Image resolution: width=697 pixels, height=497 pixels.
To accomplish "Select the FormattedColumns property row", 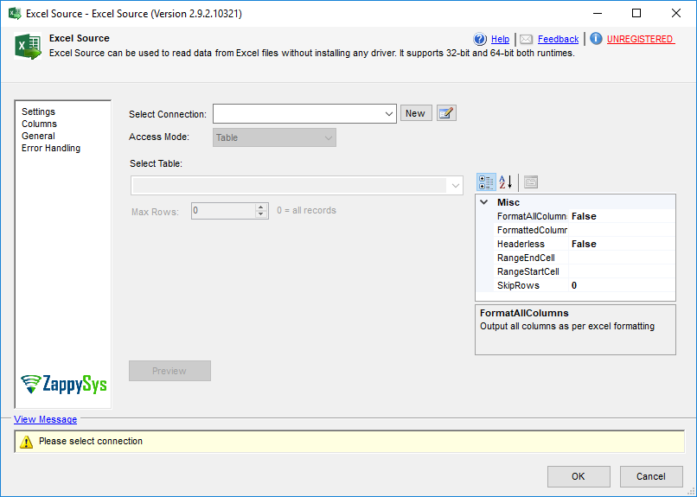I will pos(585,230).
